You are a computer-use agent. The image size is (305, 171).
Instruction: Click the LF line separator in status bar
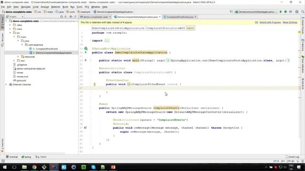click(x=283, y=161)
